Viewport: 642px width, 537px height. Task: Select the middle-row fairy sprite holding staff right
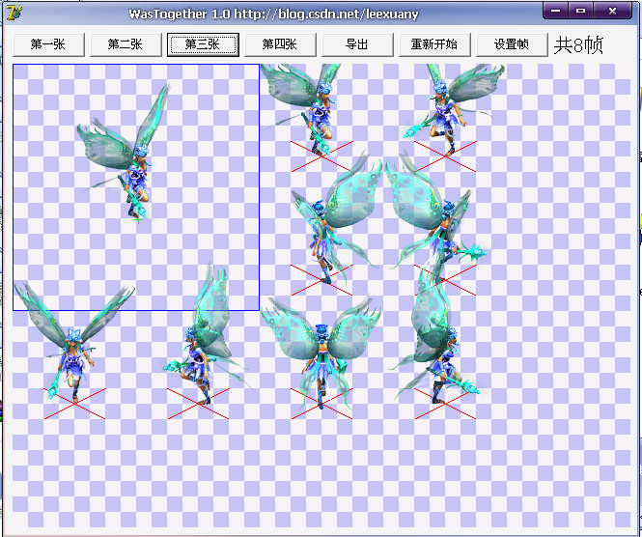438,219
